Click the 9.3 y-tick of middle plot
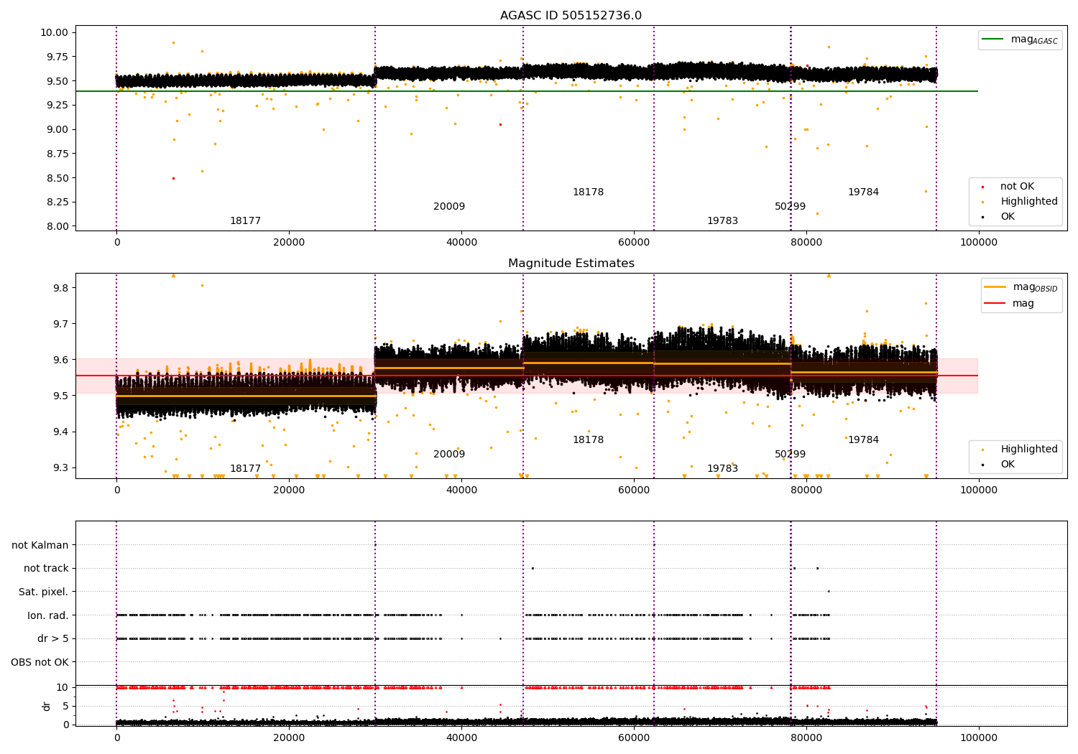Screen dimensions: 1078x754 tap(60, 468)
